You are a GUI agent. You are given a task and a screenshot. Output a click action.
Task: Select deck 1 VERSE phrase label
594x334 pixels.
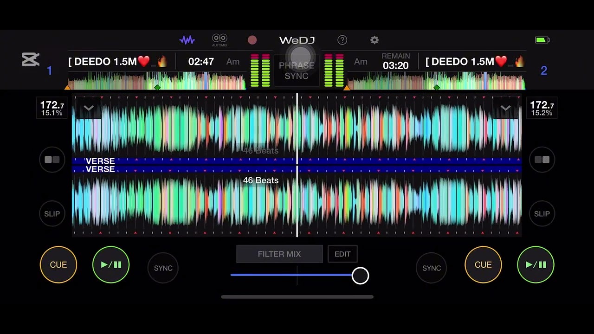pos(100,161)
